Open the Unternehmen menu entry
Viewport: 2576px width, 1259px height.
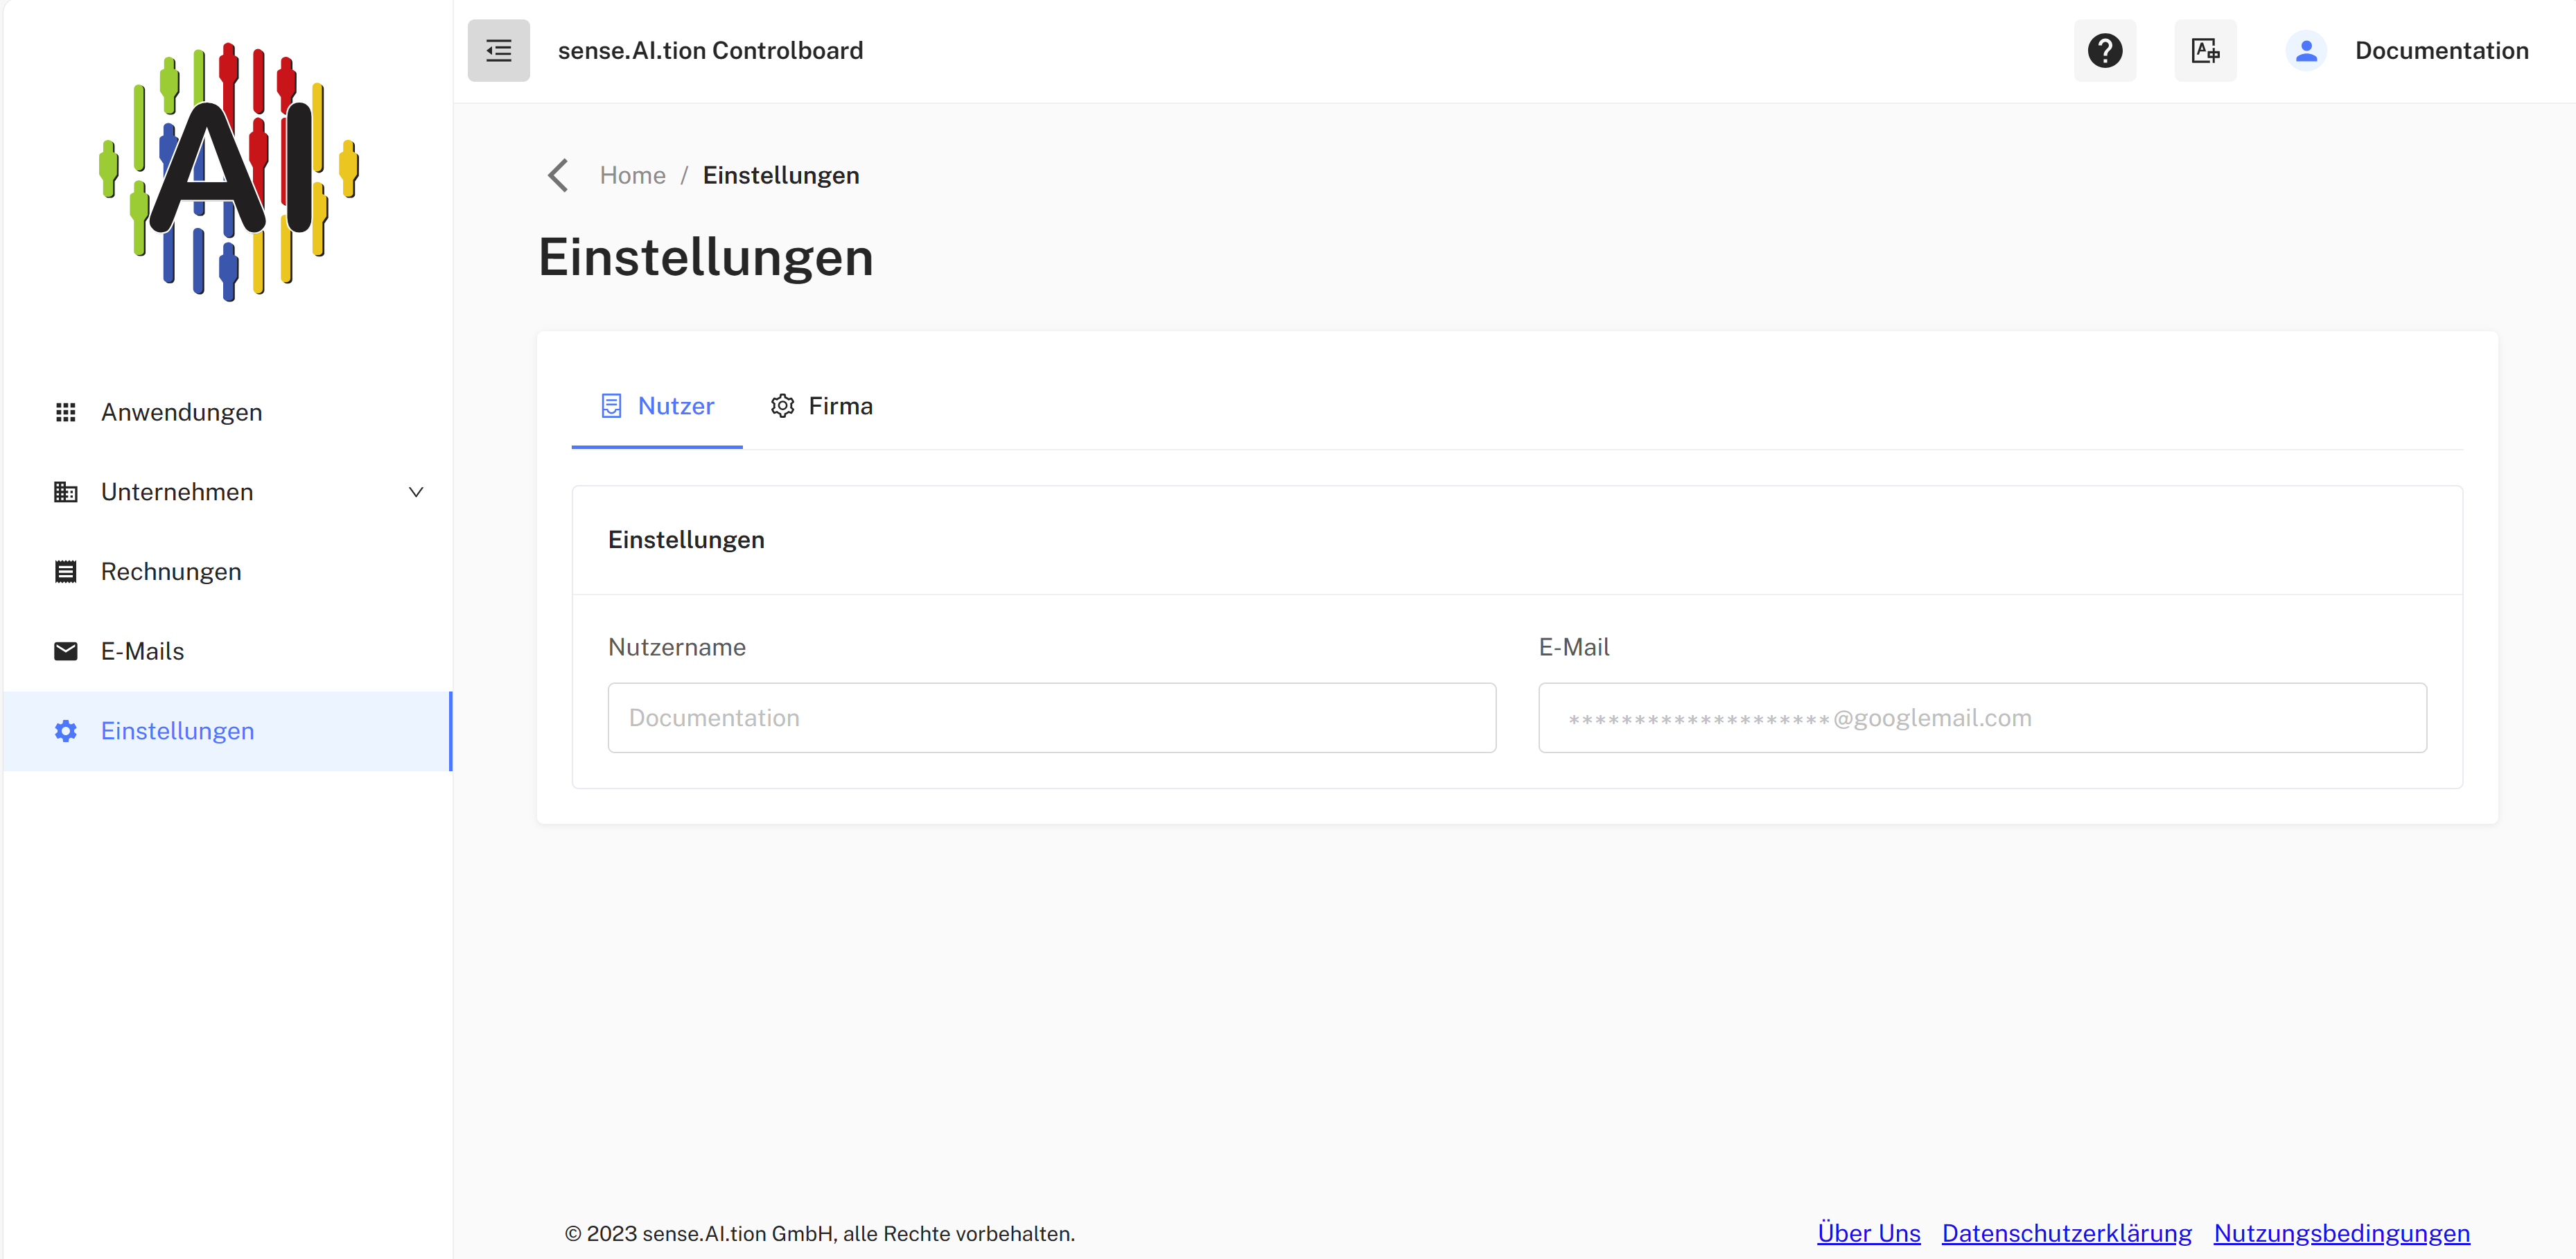tap(228, 492)
